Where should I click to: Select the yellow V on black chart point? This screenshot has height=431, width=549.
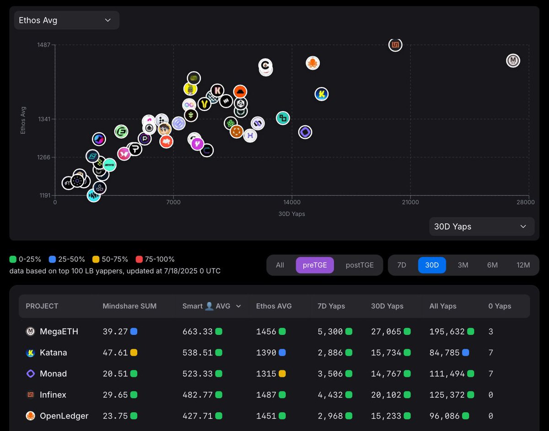pos(204,104)
